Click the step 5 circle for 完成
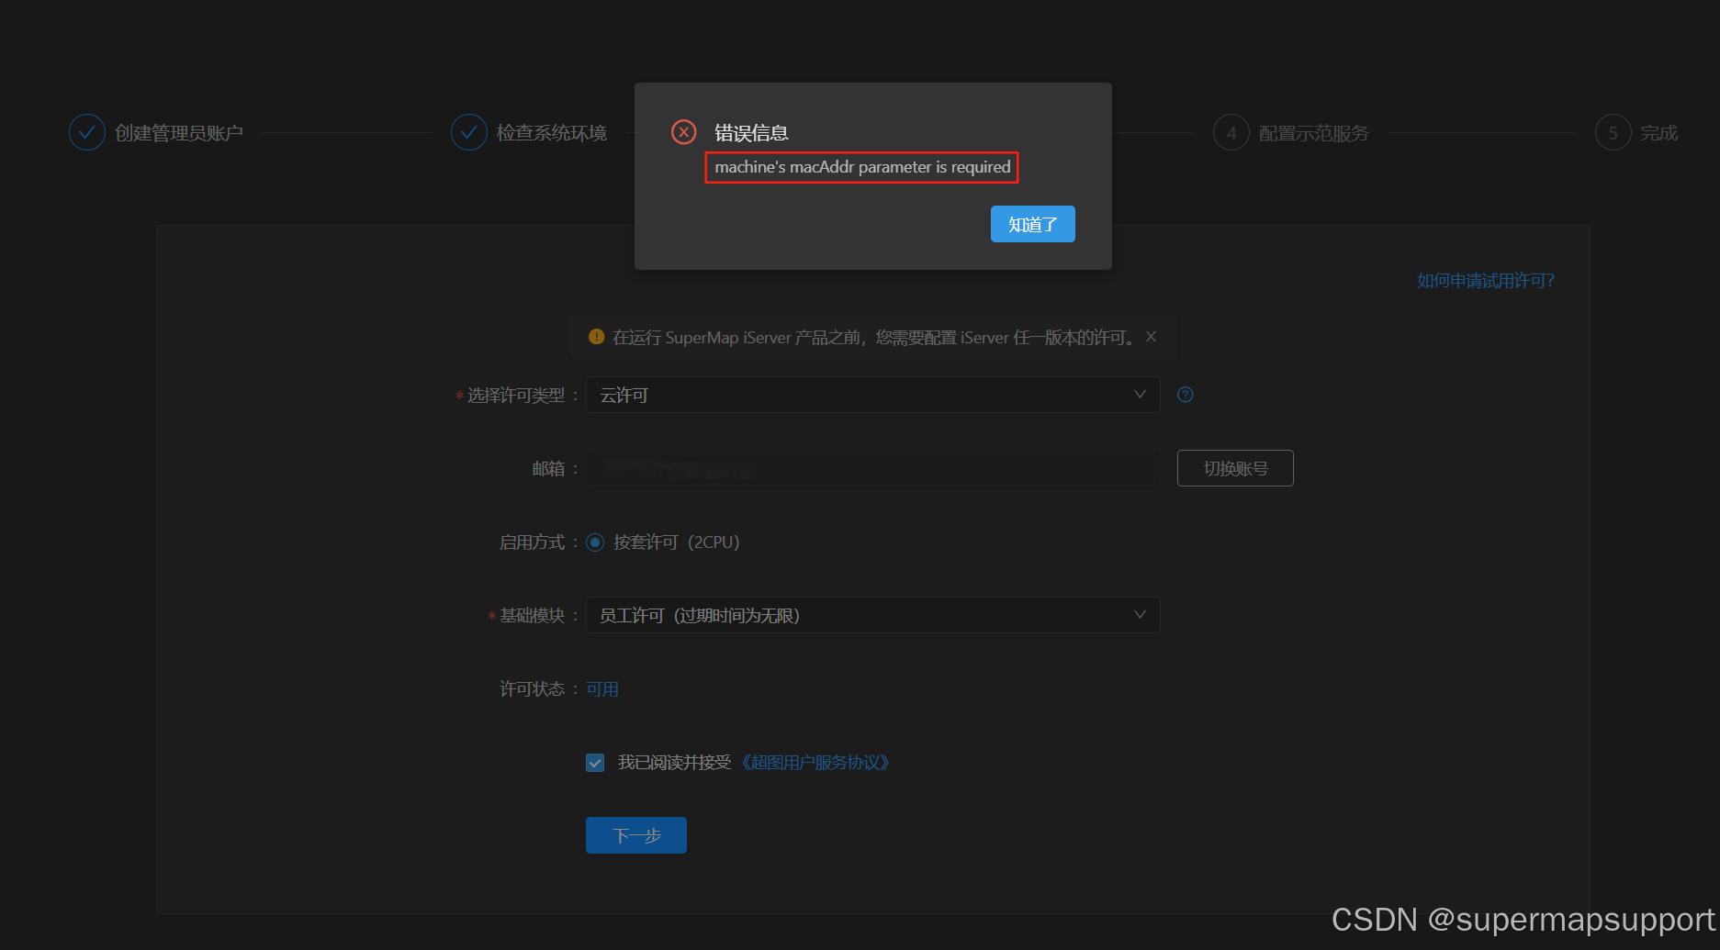 click(x=1613, y=132)
